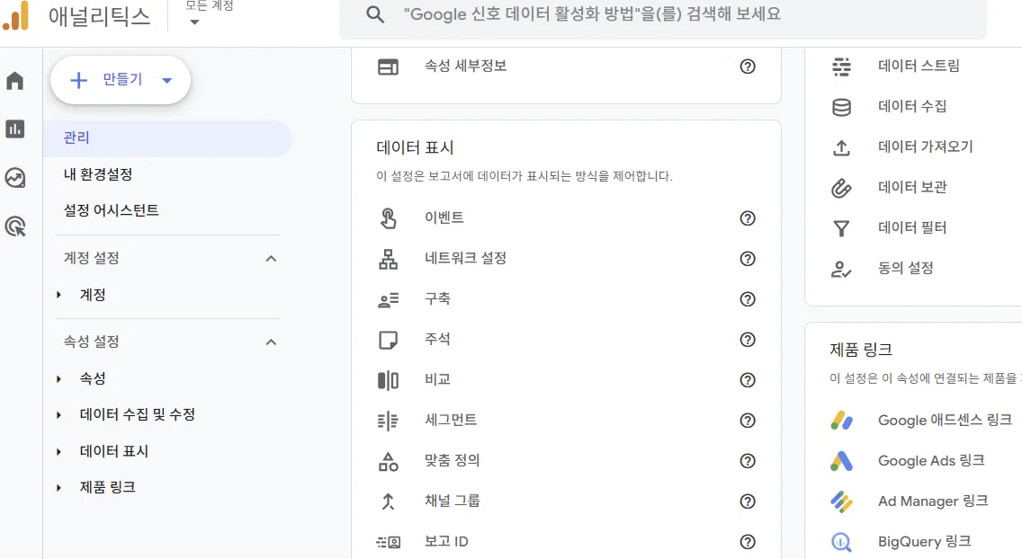Click the search magnifier icon
This screenshot has height=559, width=1022.
(375, 14)
